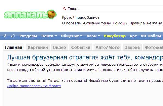Click the line Ты должен выстоять!
This screenshot has width=163, height=106.
pos(85,81)
